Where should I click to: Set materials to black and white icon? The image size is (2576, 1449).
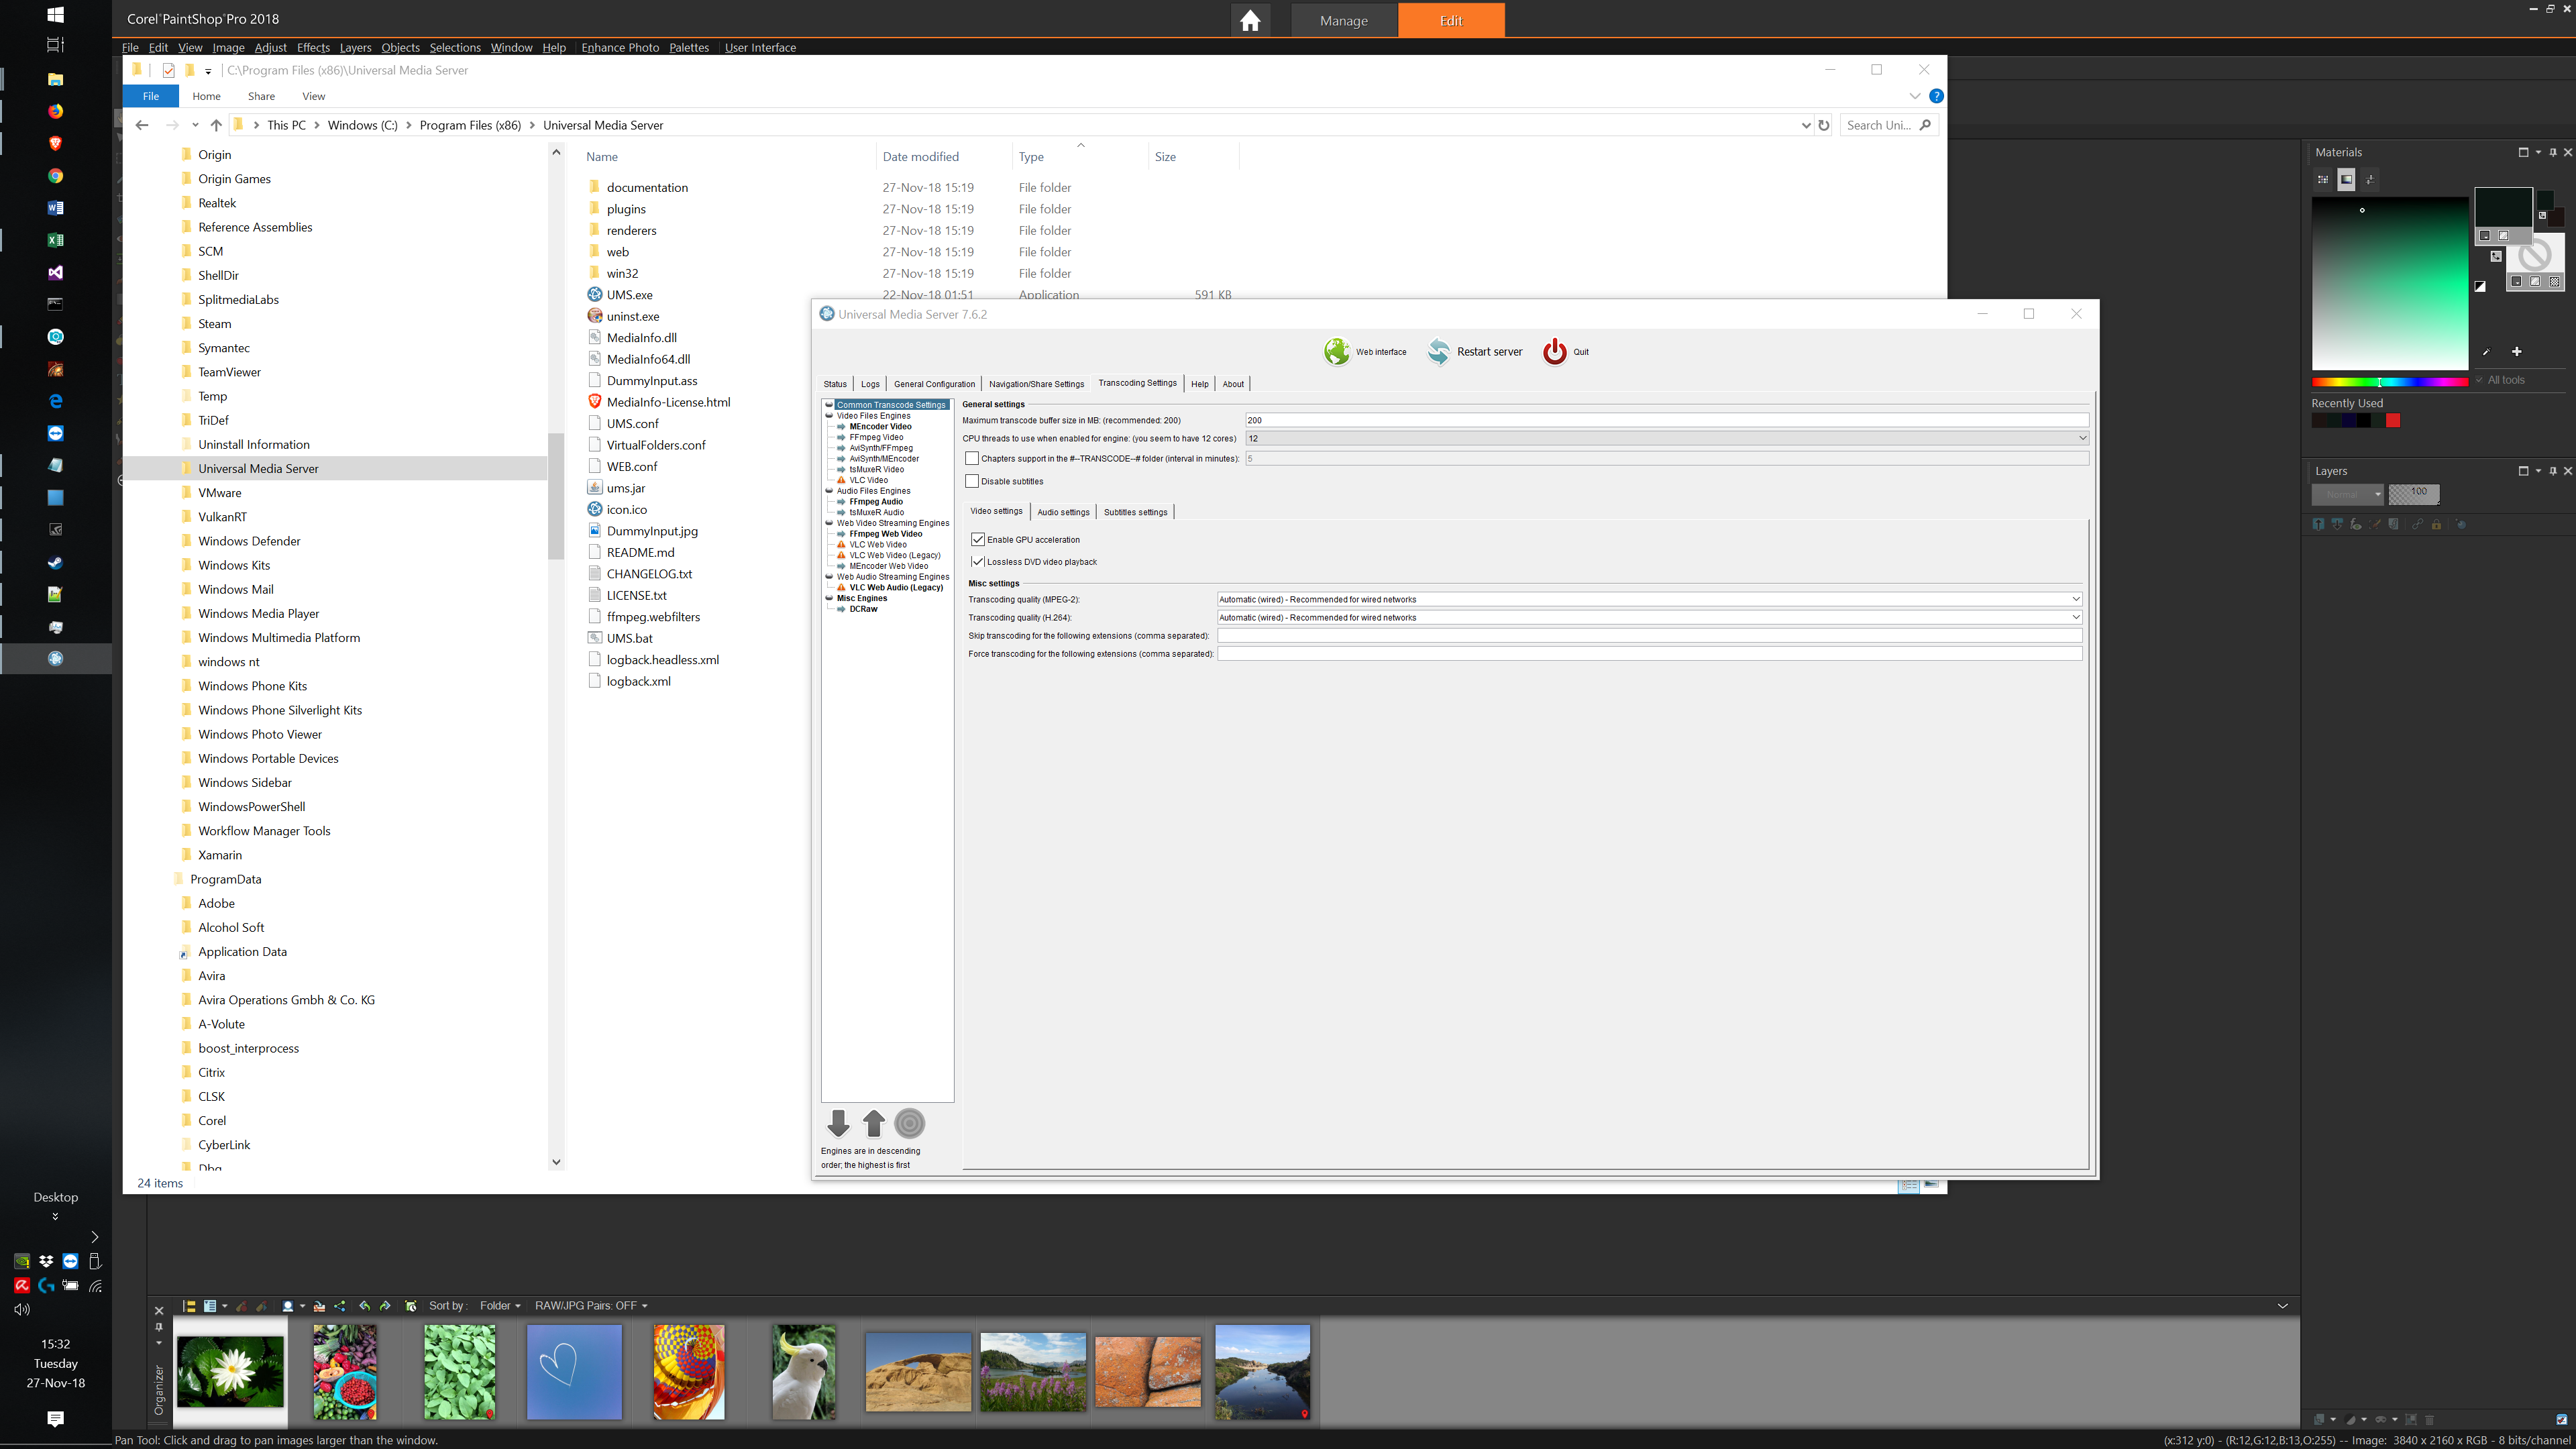point(2480,286)
